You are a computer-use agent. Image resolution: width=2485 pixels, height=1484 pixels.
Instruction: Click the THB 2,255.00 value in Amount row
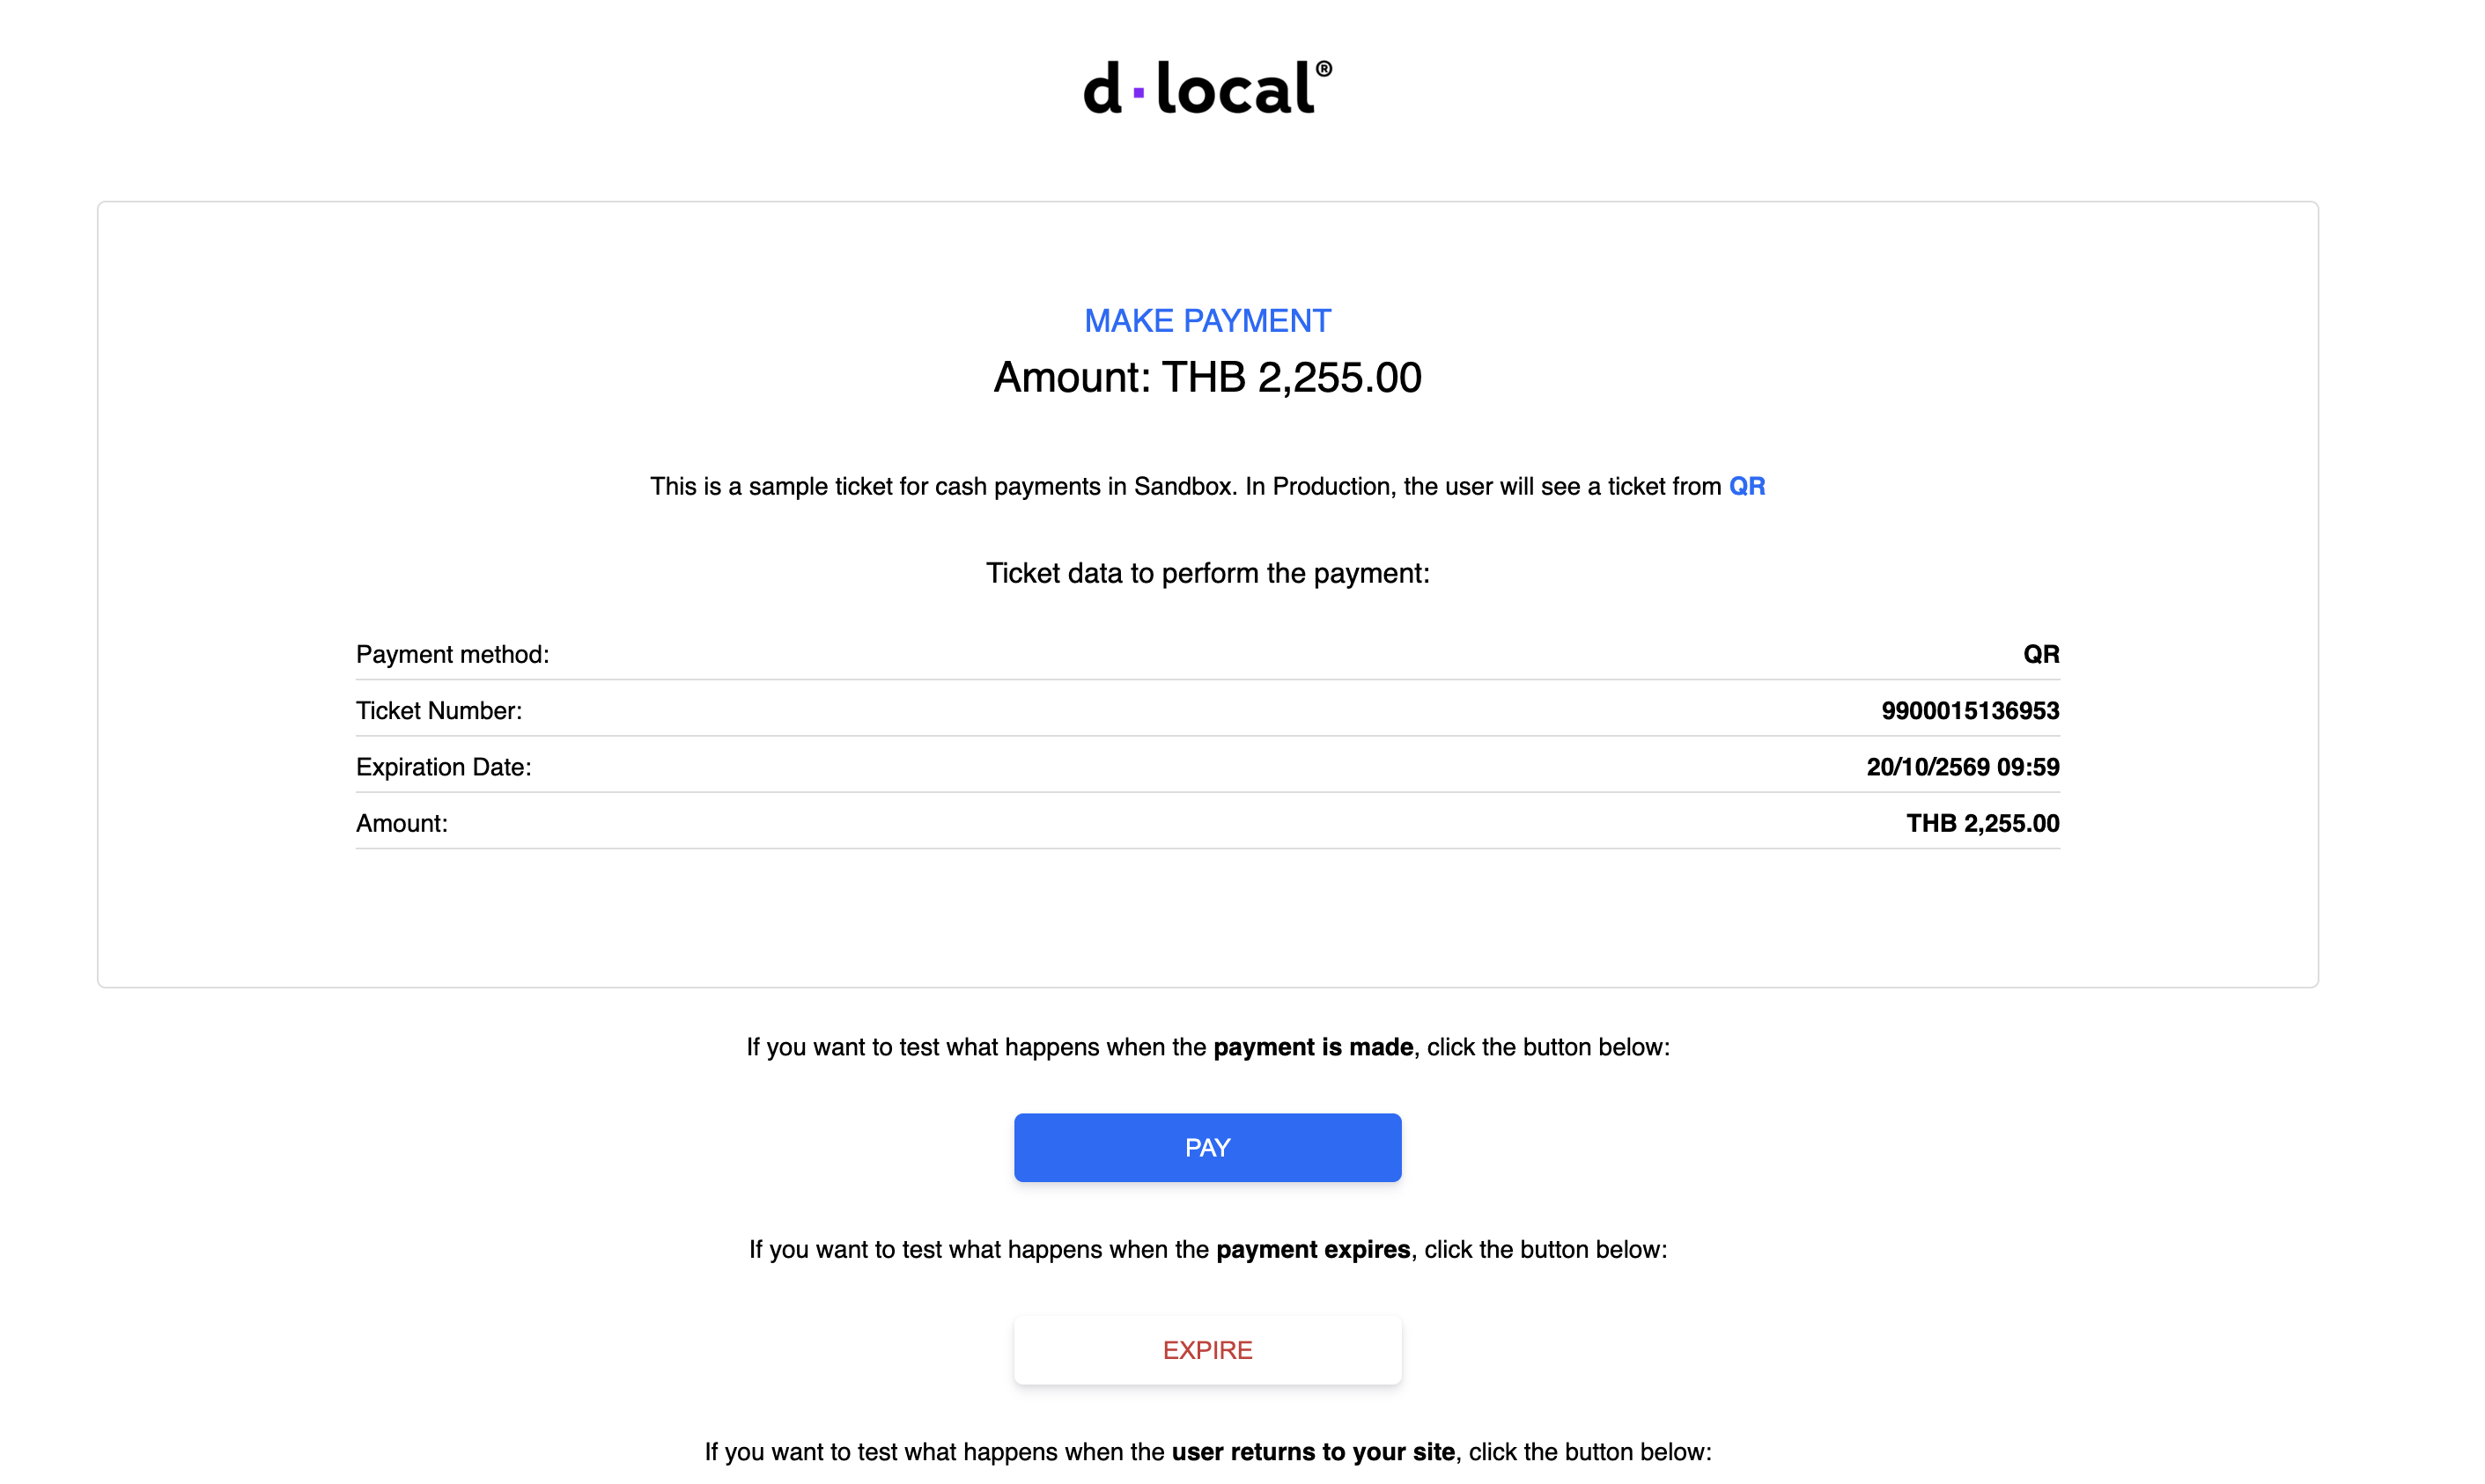pyautogui.click(x=1982, y=823)
